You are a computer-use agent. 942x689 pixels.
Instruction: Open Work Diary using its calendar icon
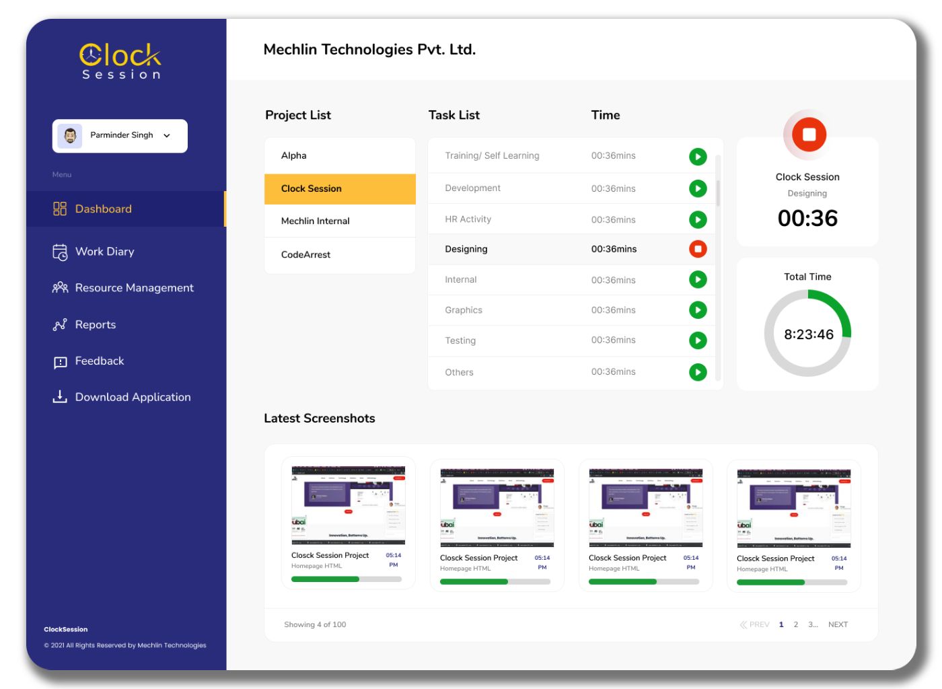(x=59, y=252)
